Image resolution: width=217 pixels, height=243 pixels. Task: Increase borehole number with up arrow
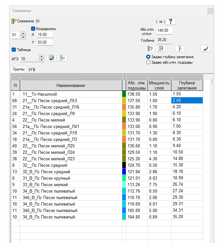pyautogui.click(x=23, y=34)
